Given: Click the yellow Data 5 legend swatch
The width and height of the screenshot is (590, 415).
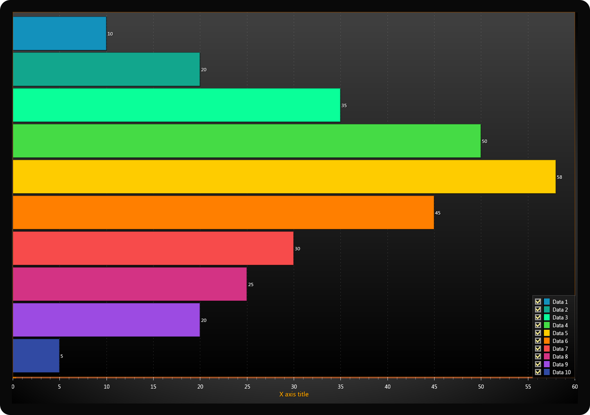Looking at the screenshot, I should (x=547, y=333).
